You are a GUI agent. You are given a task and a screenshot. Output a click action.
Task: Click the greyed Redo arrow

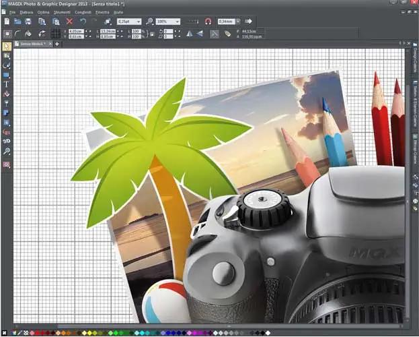tap(94, 22)
